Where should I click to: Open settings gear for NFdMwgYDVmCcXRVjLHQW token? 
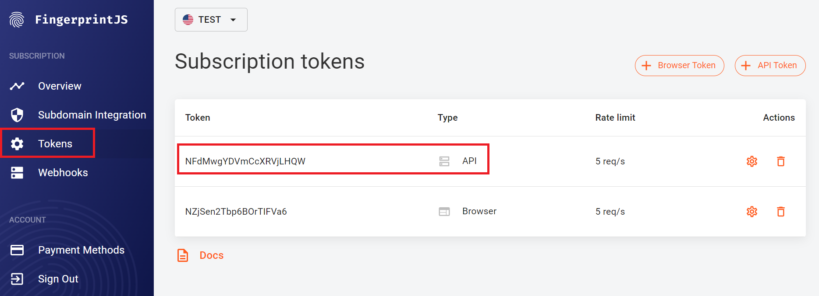pos(752,161)
